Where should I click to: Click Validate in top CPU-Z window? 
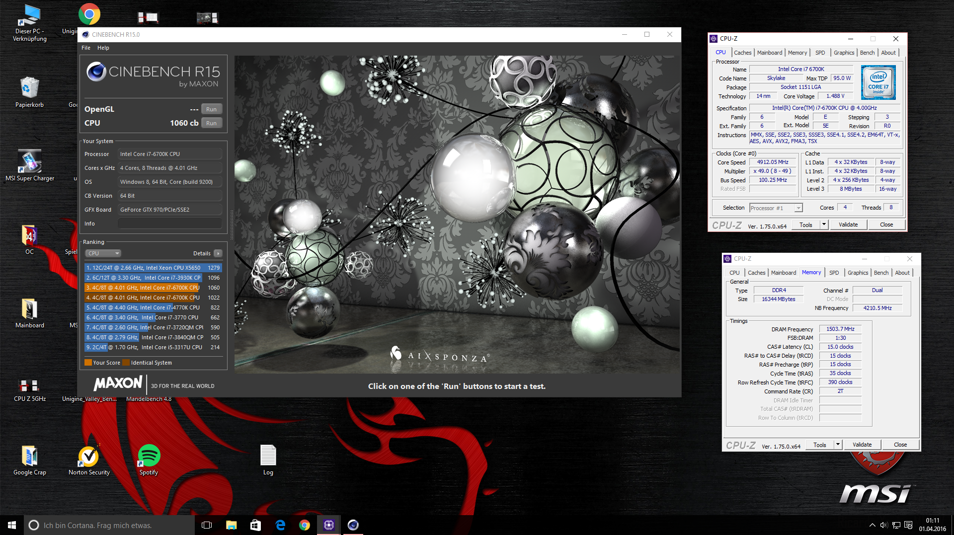pyautogui.click(x=848, y=225)
